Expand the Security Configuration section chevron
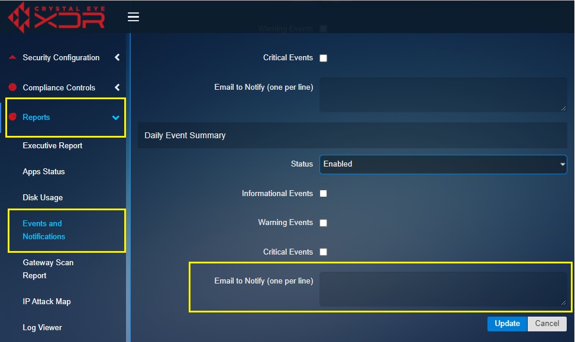The height and width of the screenshot is (342, 575). 117,57
